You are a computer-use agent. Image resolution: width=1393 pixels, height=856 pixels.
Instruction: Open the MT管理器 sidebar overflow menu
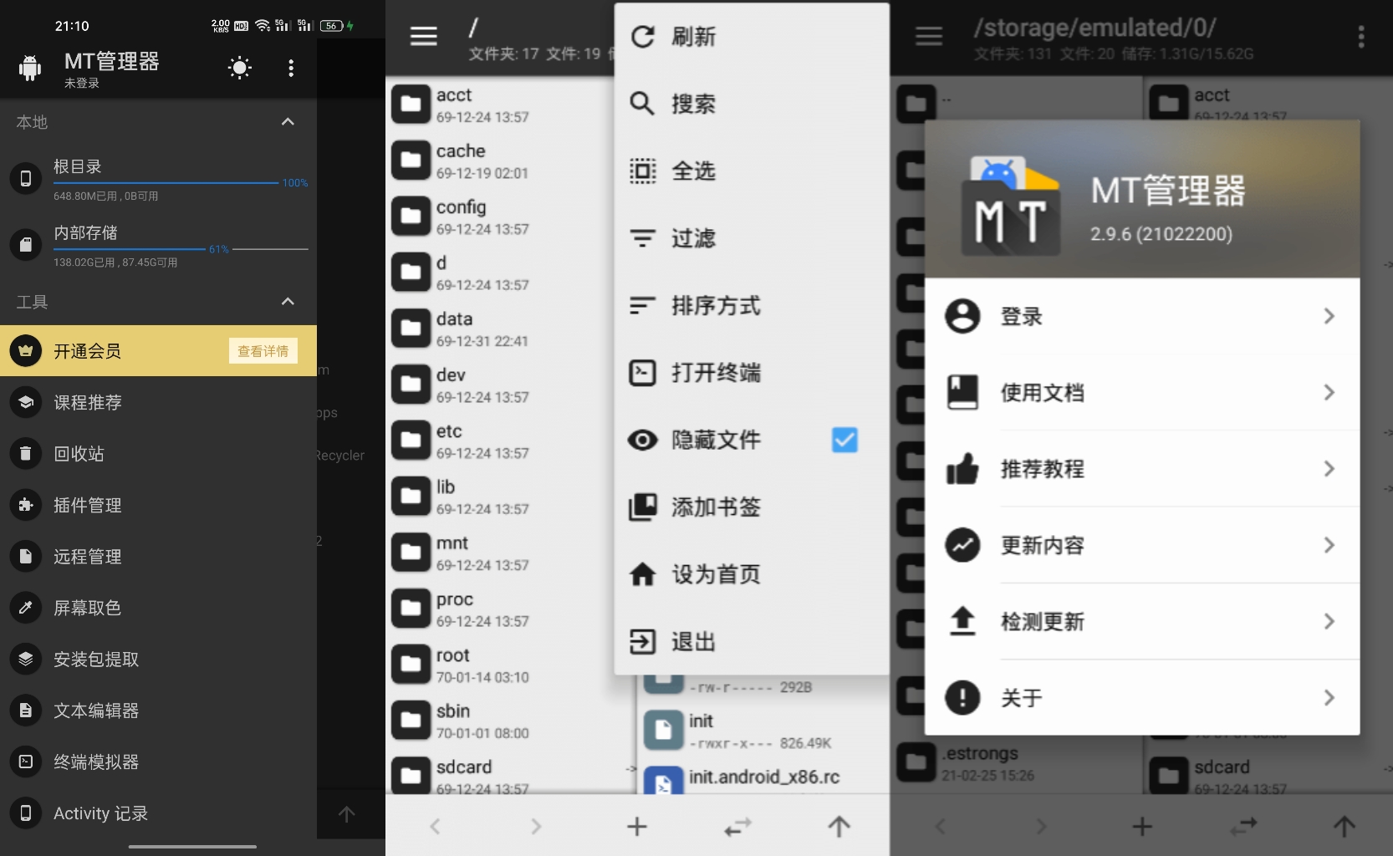click(x=291, y=68)
